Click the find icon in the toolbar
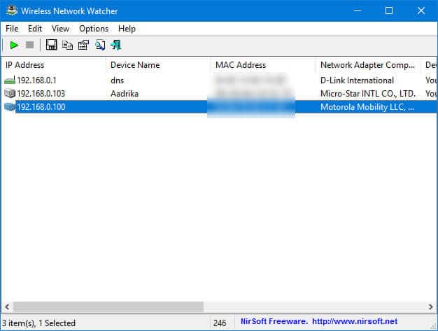This screenshot has height=331, width=438. 100,45
